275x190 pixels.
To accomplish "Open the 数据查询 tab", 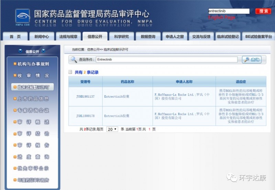I will (x=148, y=36).
